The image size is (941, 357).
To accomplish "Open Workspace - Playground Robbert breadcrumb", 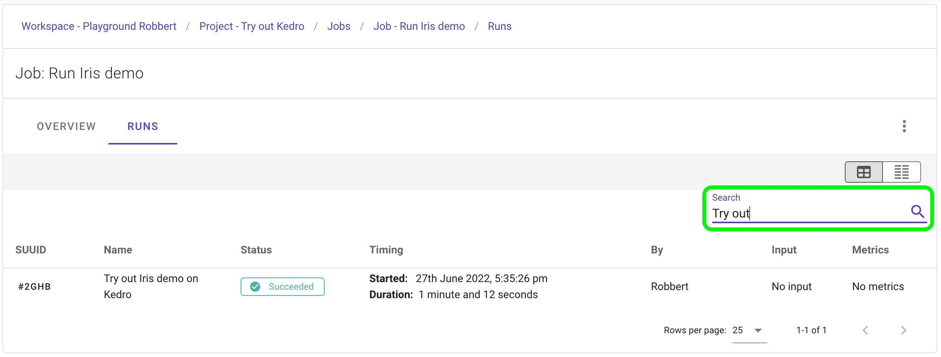I will 99,26.
